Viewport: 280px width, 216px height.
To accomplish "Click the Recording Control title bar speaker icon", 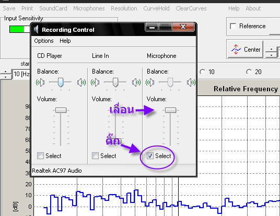I will [x=36, y=29].
